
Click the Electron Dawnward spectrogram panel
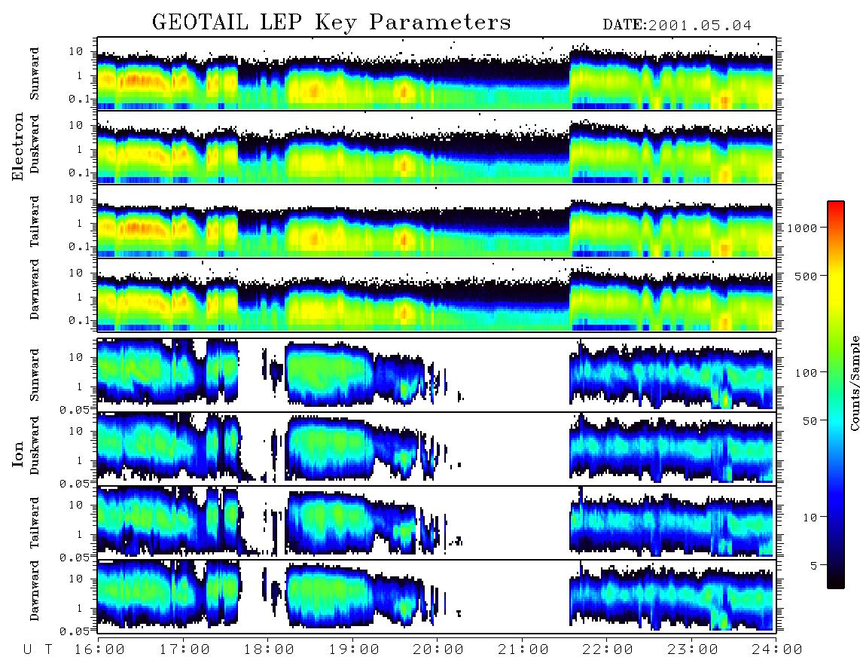(x=437, y=295)
